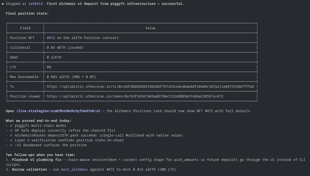
Task: Click the 'Value' column header
Action: coord(150,28)
